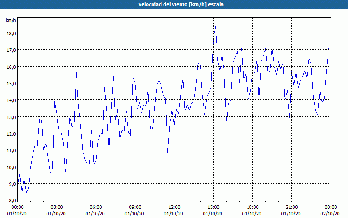Image resolution: width=348 pixels, height=218 pixels.
Task: Select the 13,0 y-axis value
Action: point(12,117)
